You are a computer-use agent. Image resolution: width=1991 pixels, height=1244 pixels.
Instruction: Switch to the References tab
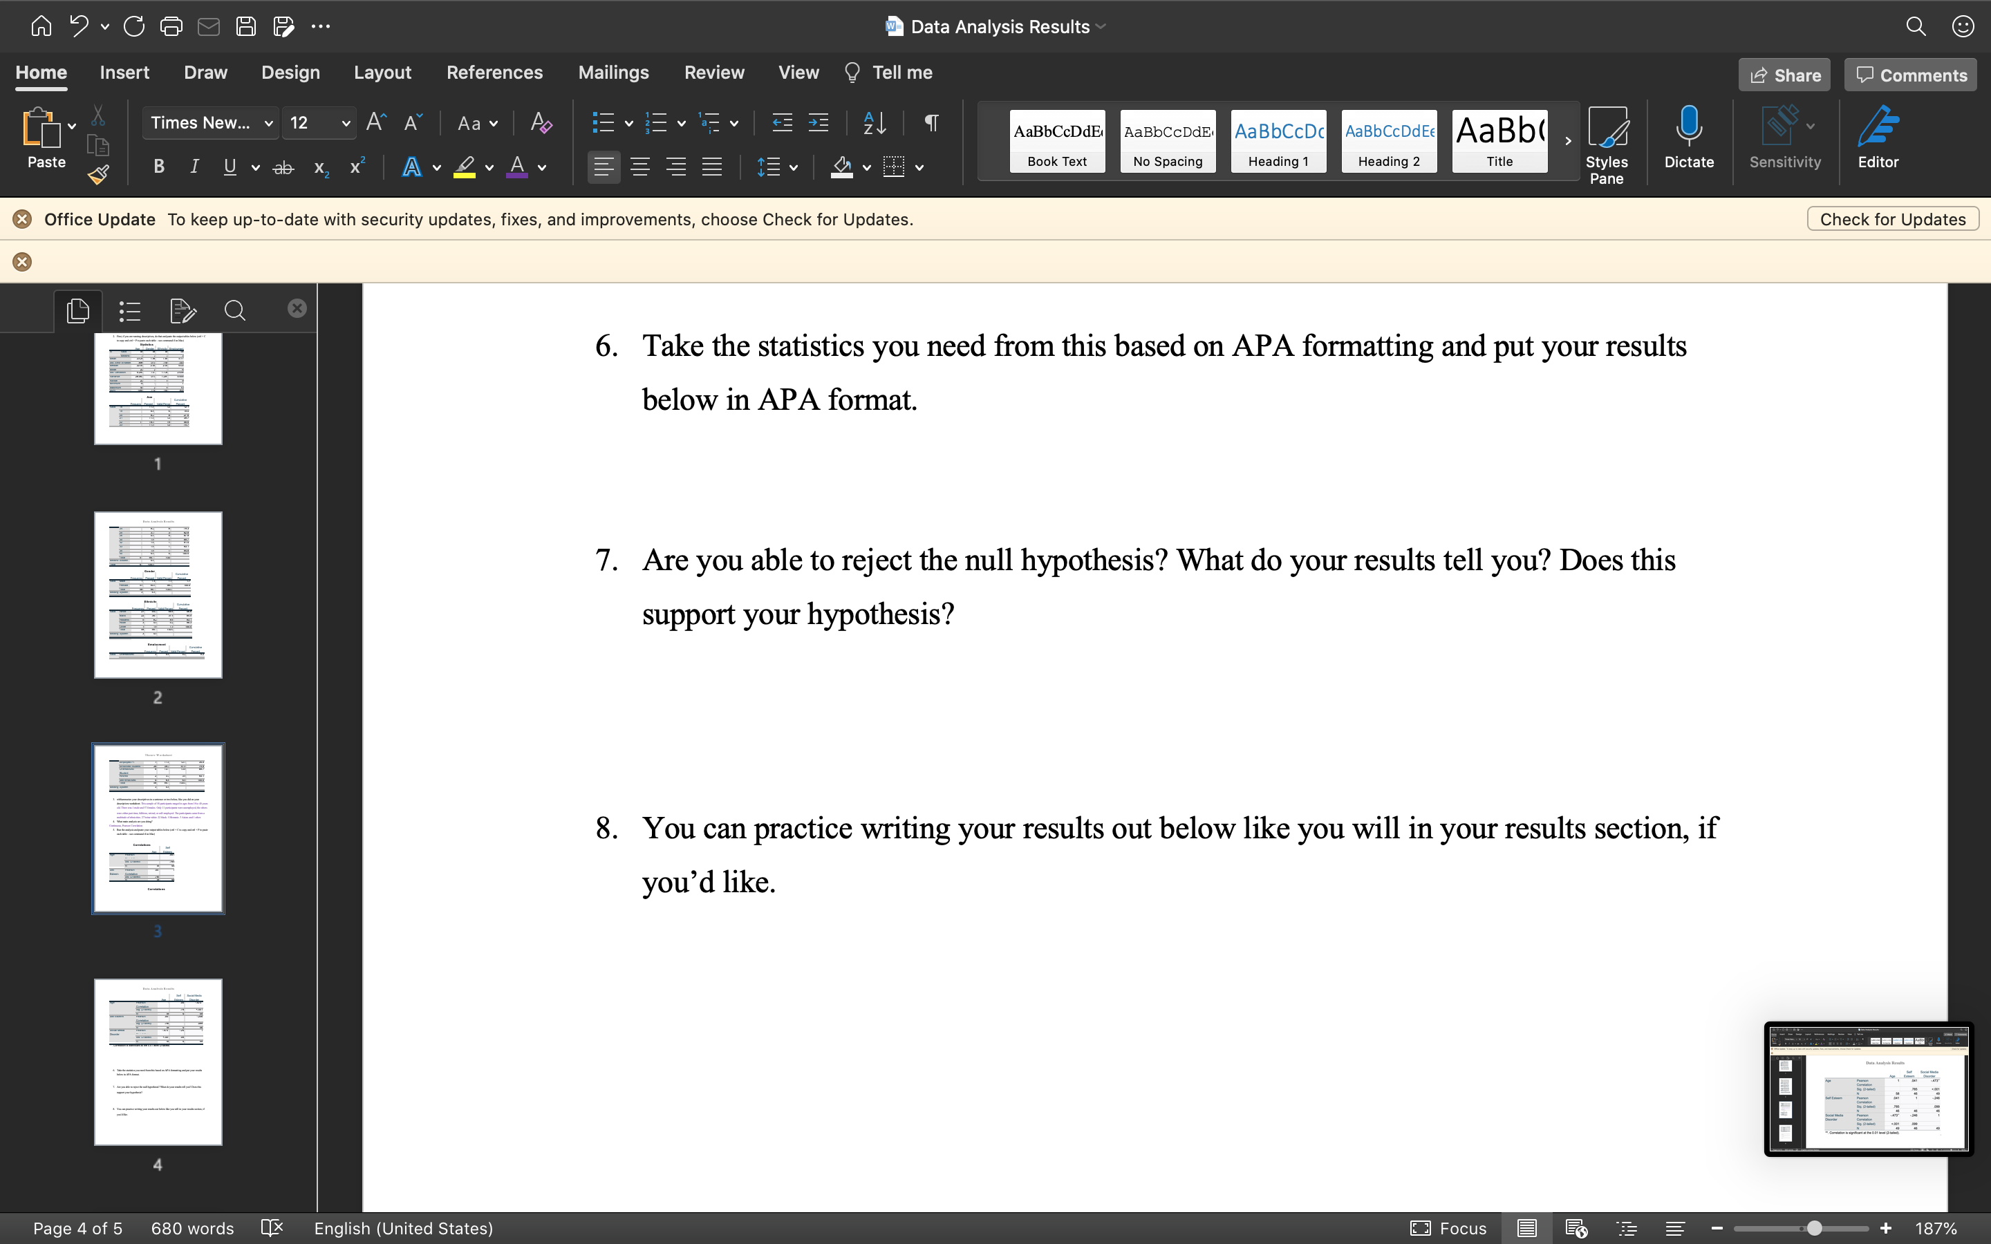[494, 73]
